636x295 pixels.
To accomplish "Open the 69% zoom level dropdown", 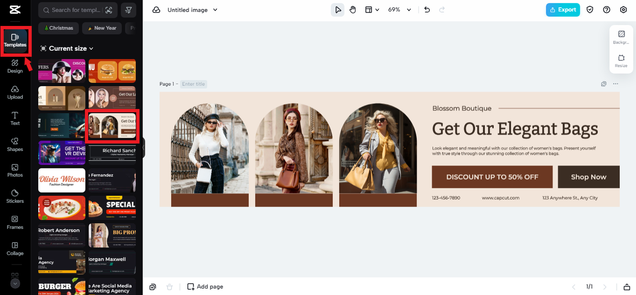I will (x=400, y=9).
